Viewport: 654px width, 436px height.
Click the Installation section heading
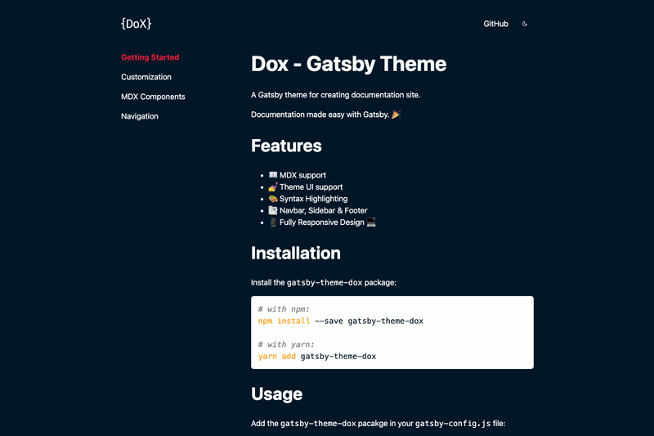point(296,253)
